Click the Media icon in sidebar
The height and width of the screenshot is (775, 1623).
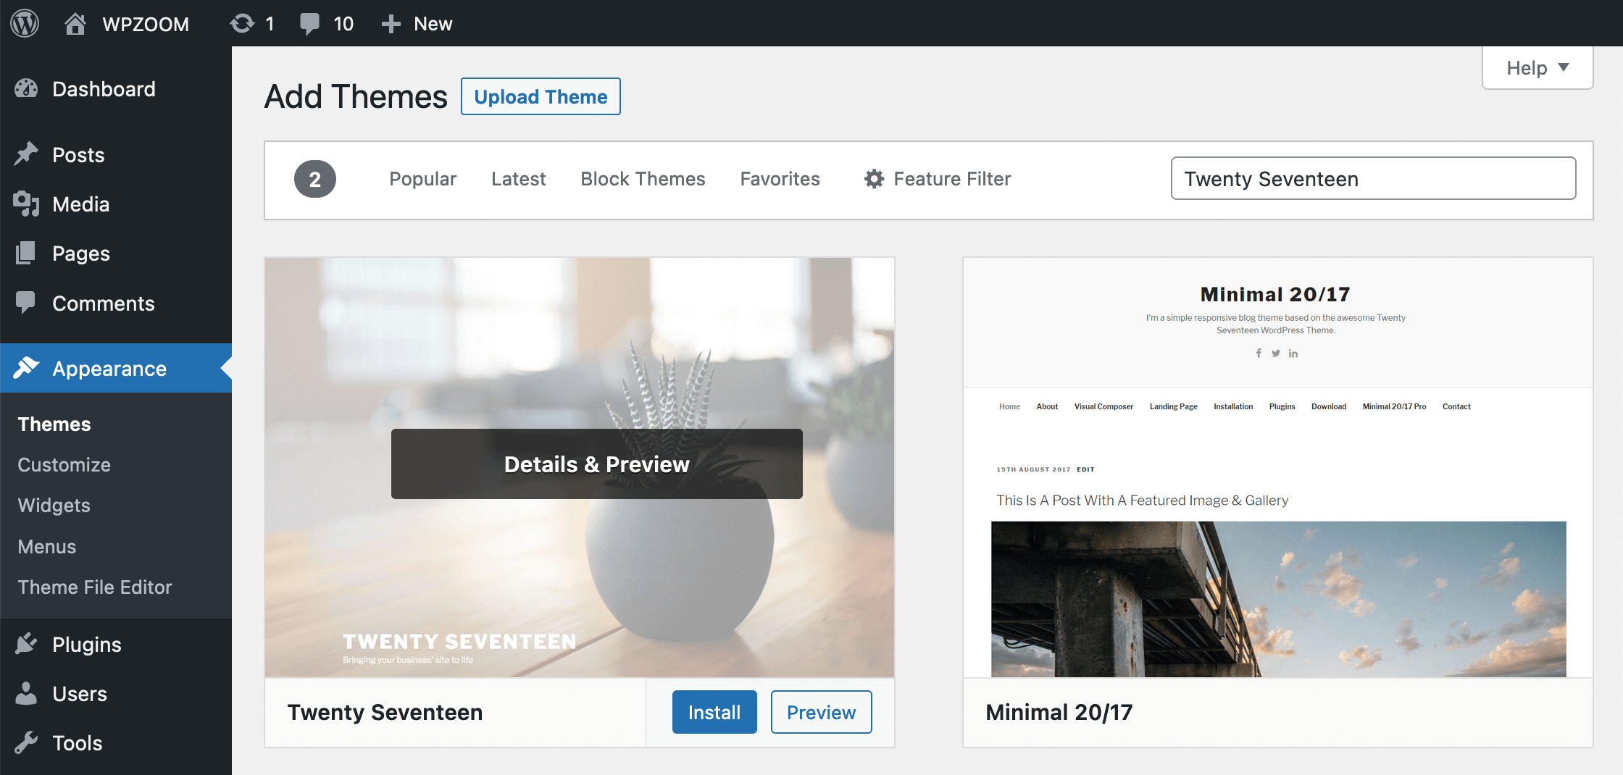(26, 204)
